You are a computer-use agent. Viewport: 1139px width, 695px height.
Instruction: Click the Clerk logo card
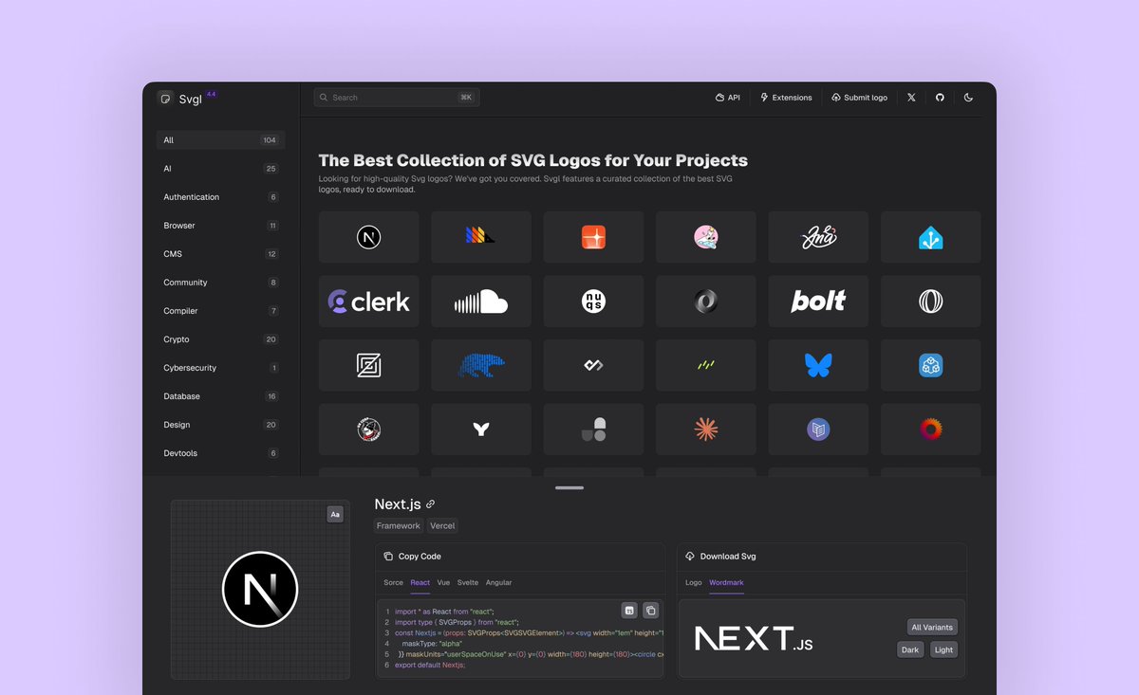pyautogui.click(x=368, y=302)
